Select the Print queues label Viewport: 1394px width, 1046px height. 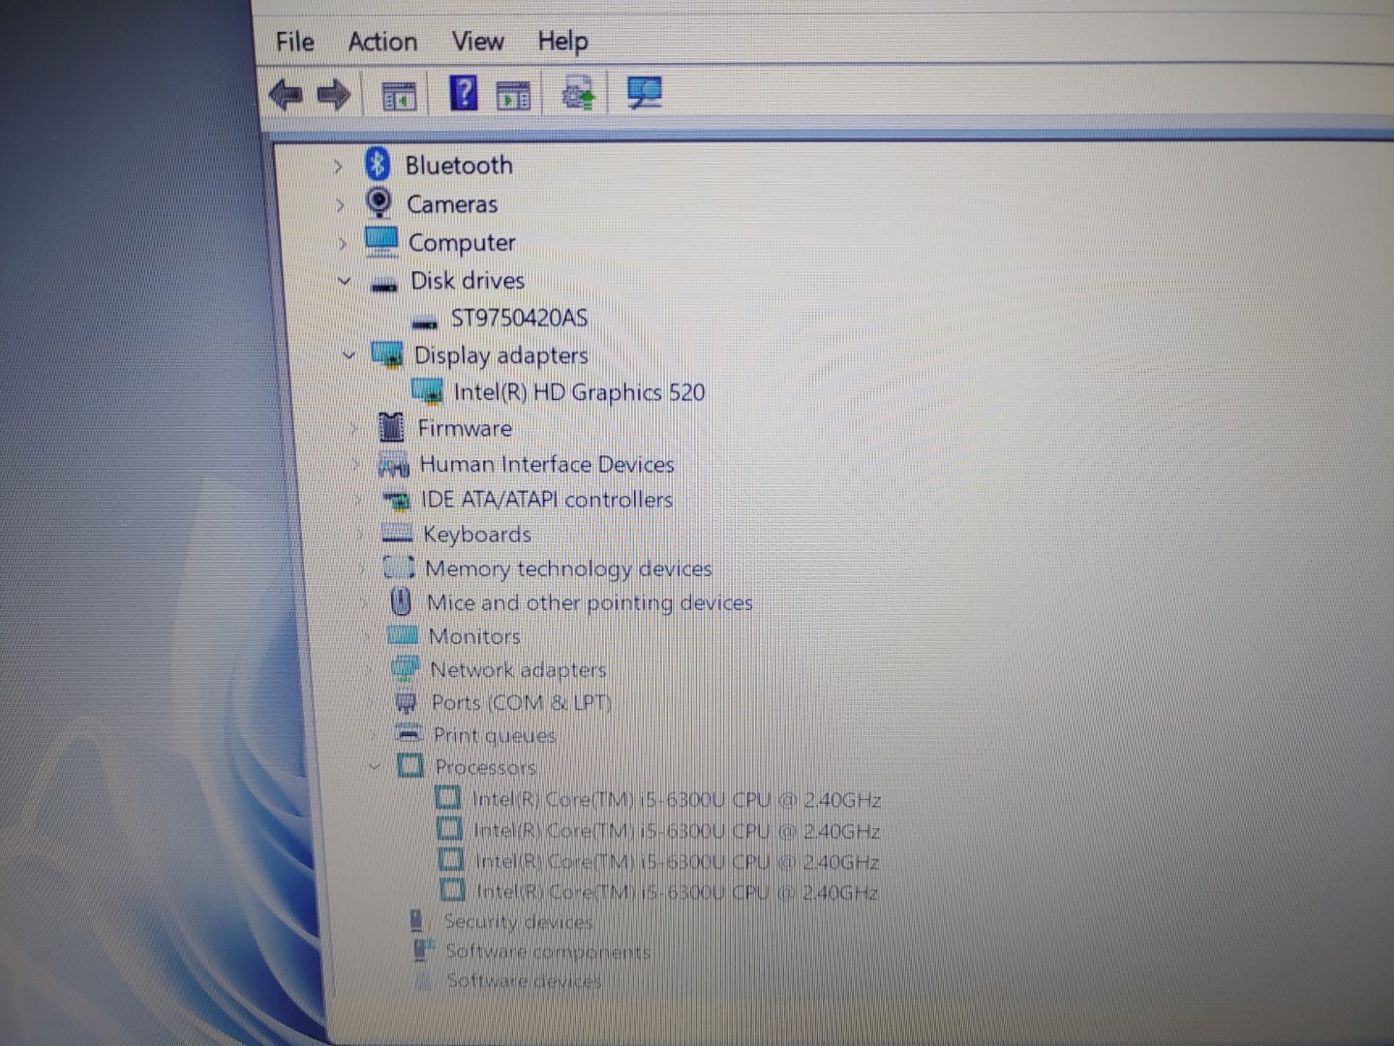pyautogui.click(x=495, y=736)
